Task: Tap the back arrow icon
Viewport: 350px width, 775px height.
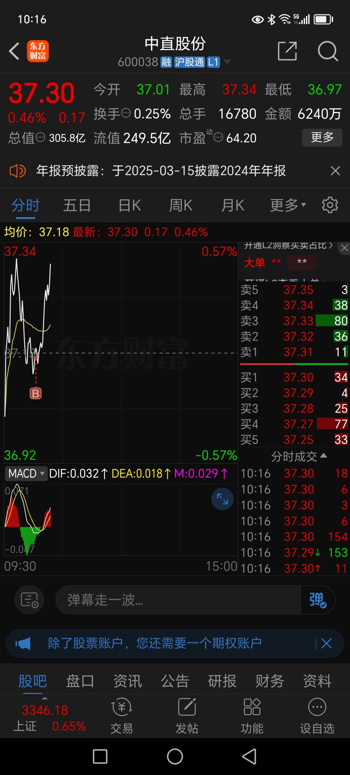Action: click(14, 51)
